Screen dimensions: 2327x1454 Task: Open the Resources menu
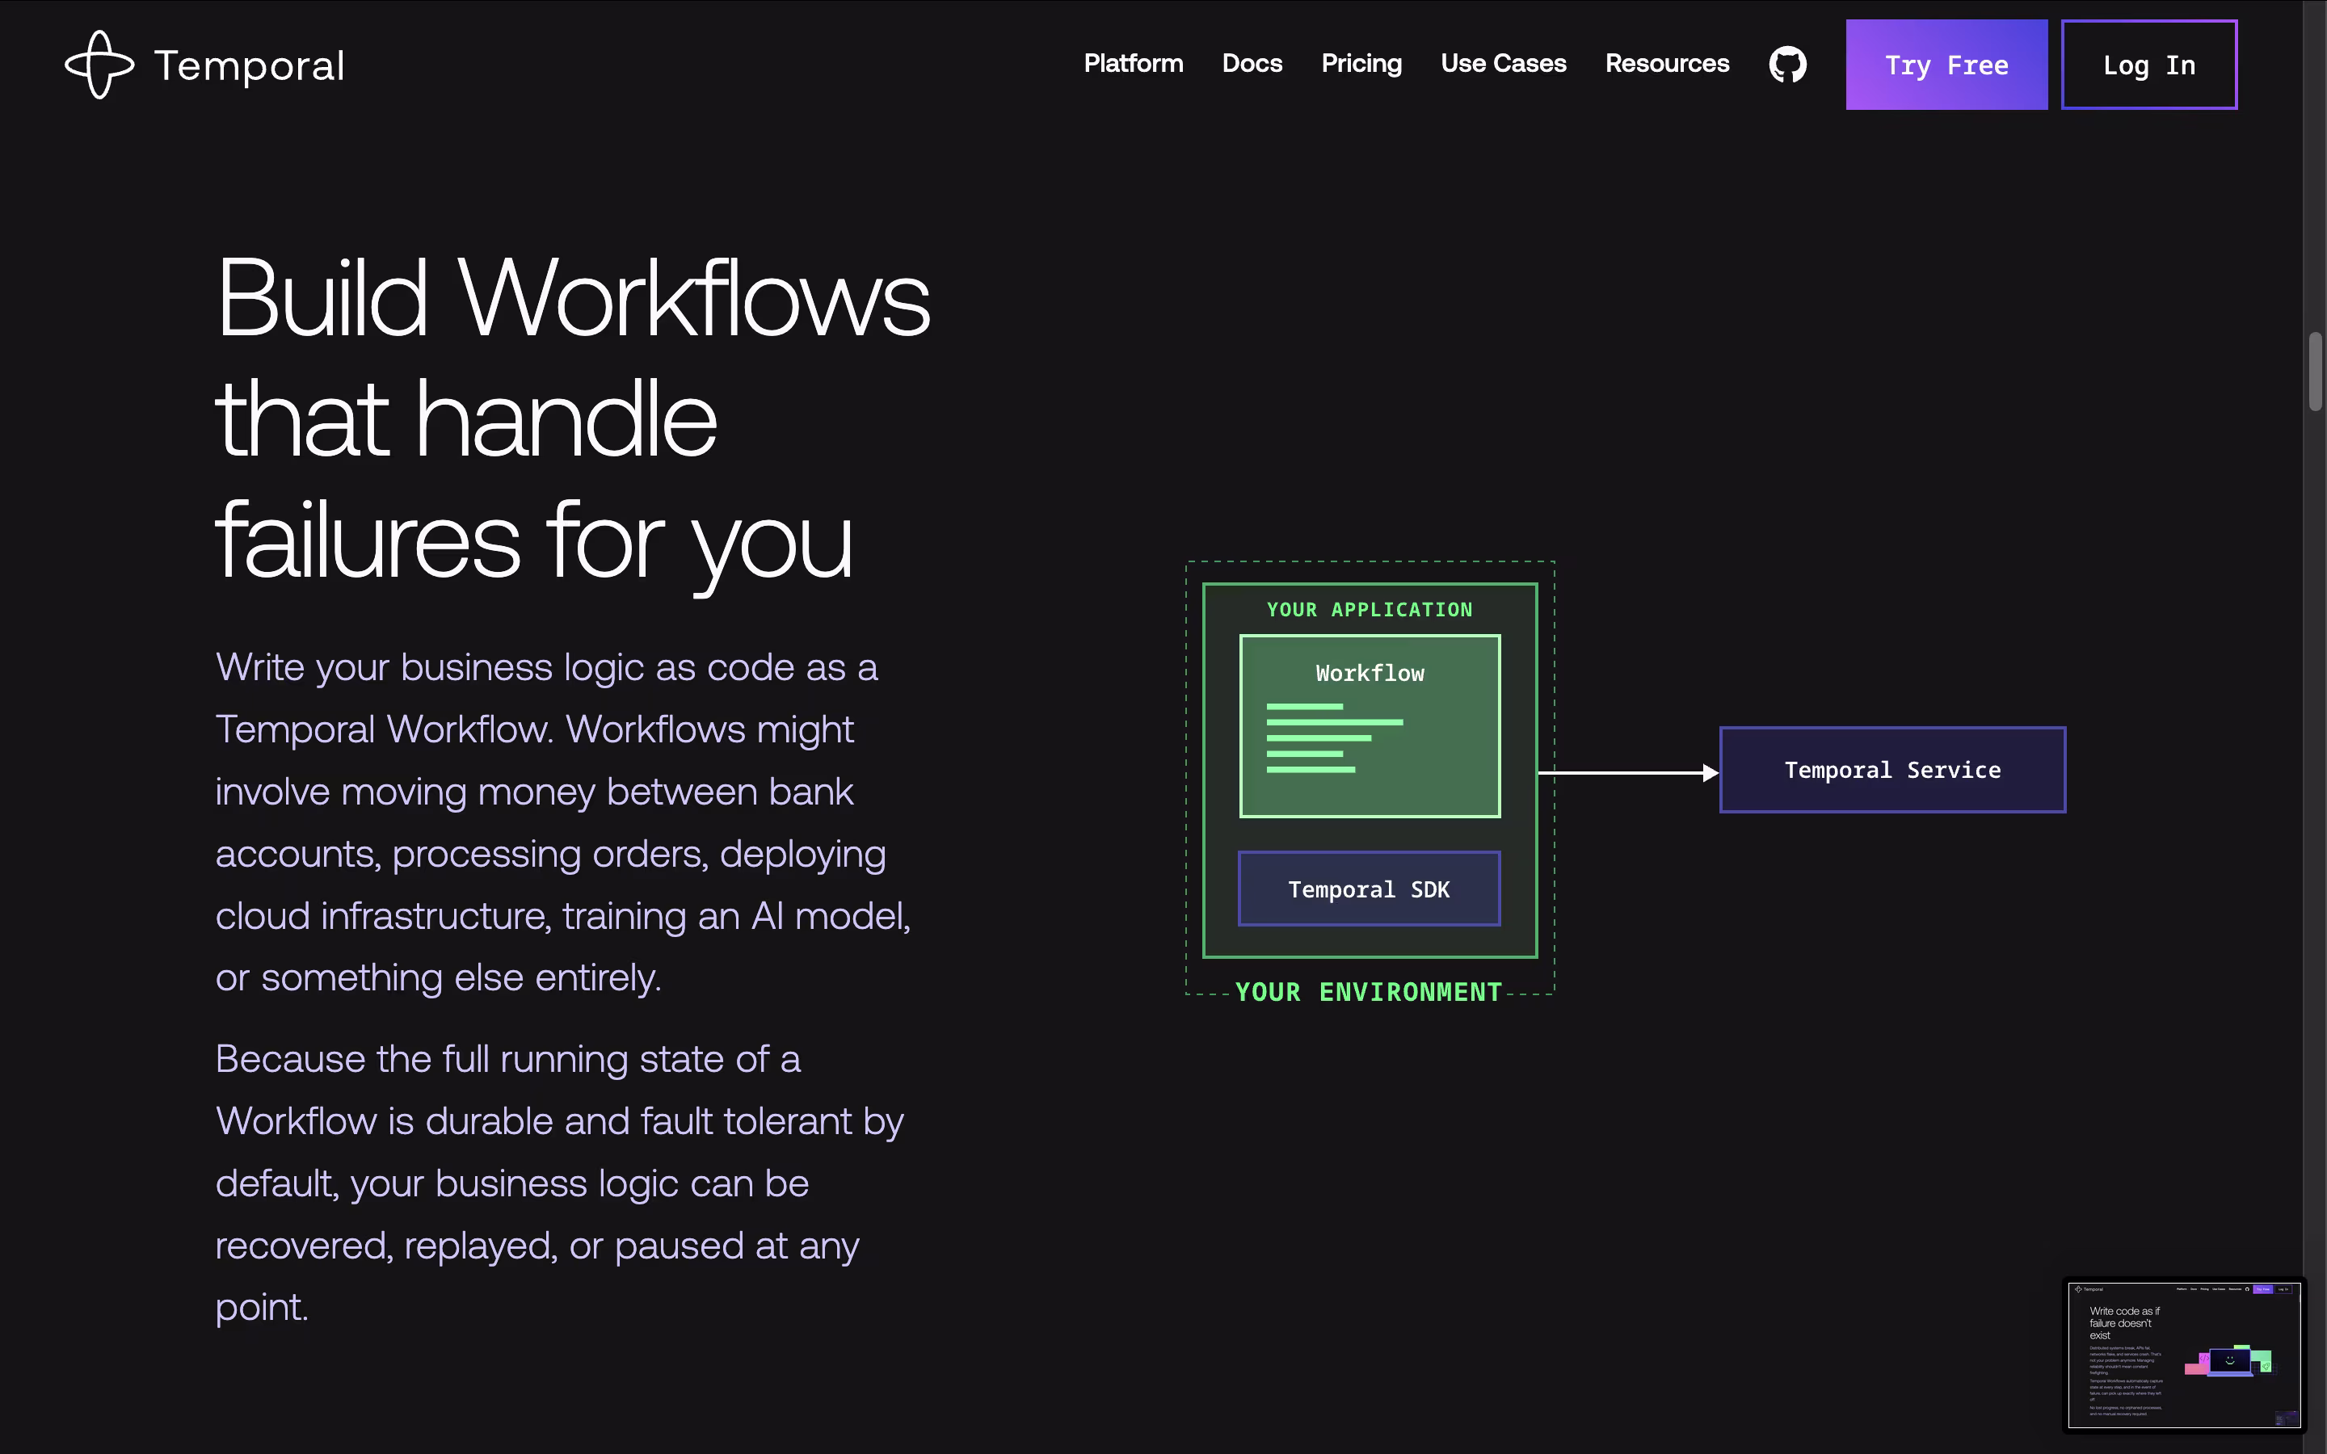tap(1666, 64)
